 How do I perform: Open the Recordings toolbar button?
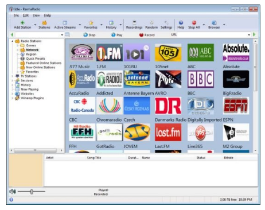[x=134, y=25]
